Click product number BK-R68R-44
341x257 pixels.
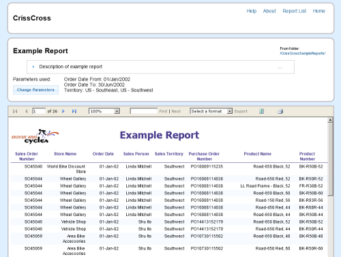(x=311, y=207)
